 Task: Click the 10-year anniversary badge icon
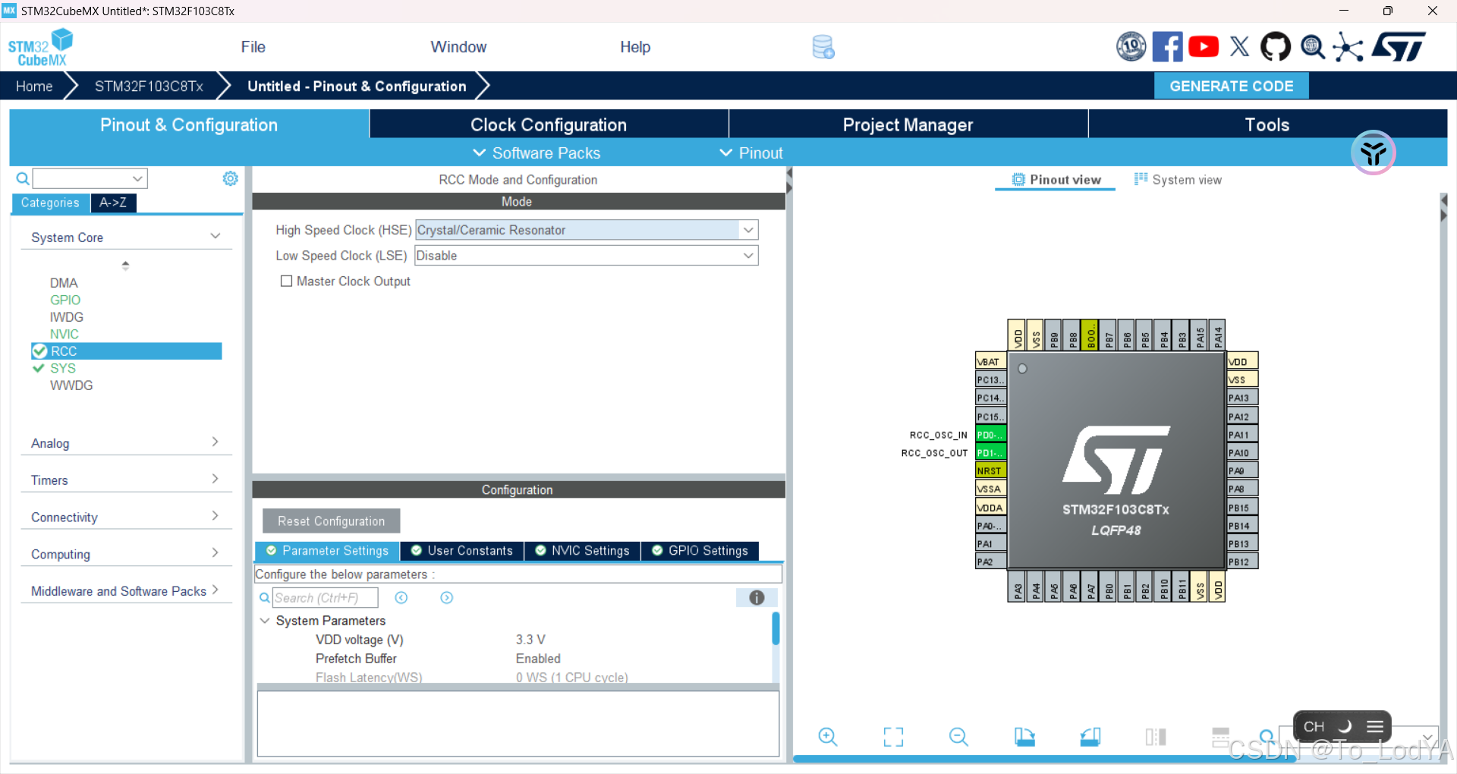point(1131,47)
